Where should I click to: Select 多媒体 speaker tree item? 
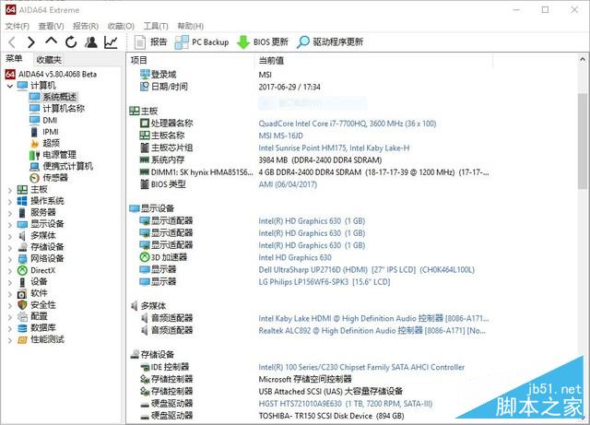(43, 236)
